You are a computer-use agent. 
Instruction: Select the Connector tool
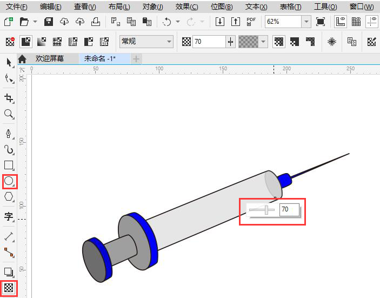[x=9, y=252]
